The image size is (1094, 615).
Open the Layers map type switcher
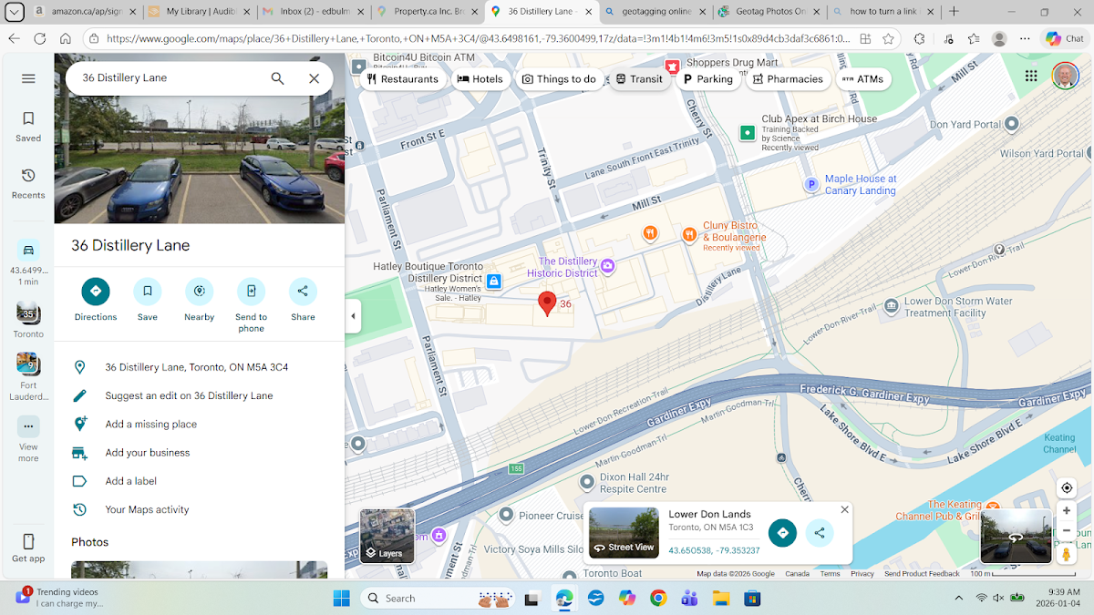click(387, 536)
